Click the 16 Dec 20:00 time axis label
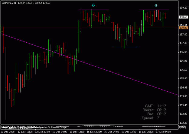The height and width of the screenshot is (134, 189). pos(146,132)
